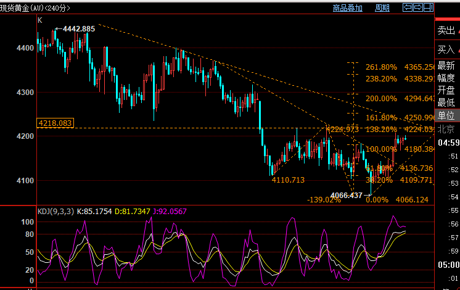Click the 4100 price axis label
This screenshot has height=290, width=460.
[x=25, y=181]
